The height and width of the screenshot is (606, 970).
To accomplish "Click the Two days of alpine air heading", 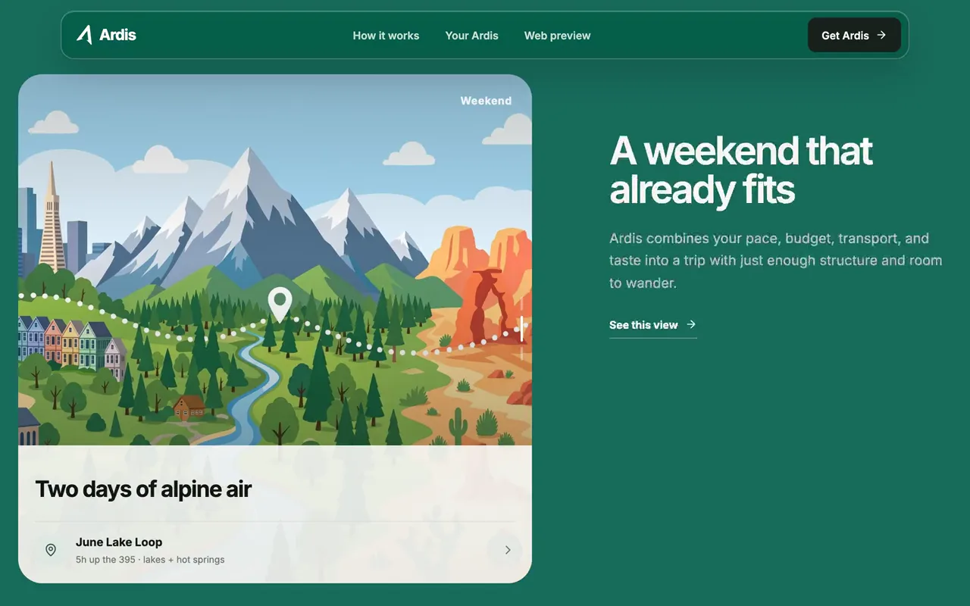I will tap(143, 489).
